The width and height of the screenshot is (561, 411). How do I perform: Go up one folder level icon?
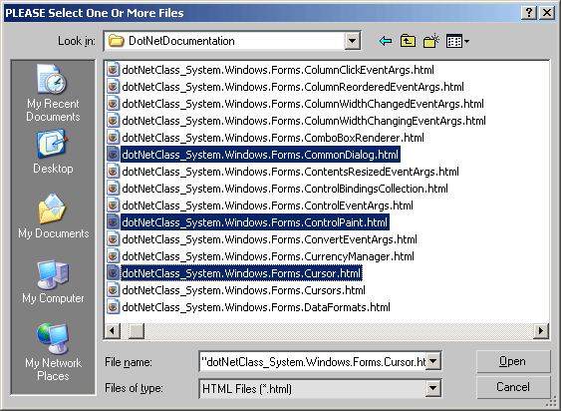pos(408,41)
